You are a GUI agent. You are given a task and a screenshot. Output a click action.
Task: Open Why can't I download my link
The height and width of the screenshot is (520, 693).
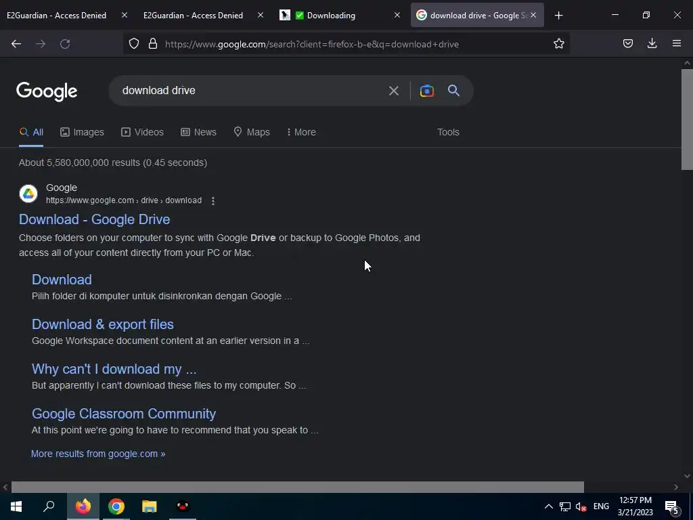point(114,369)
